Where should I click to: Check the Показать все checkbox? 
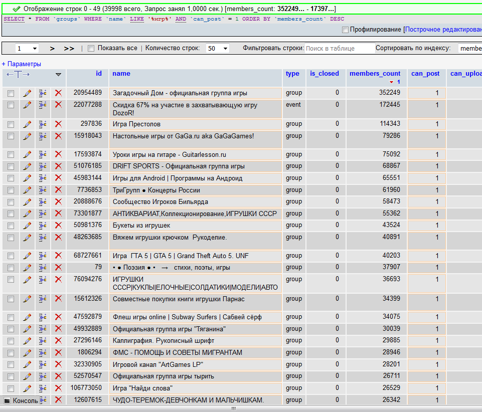tap(91, 49)
